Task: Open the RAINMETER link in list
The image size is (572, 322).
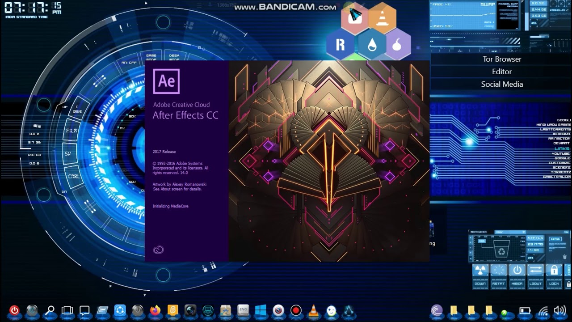Action: coord(559,139)
